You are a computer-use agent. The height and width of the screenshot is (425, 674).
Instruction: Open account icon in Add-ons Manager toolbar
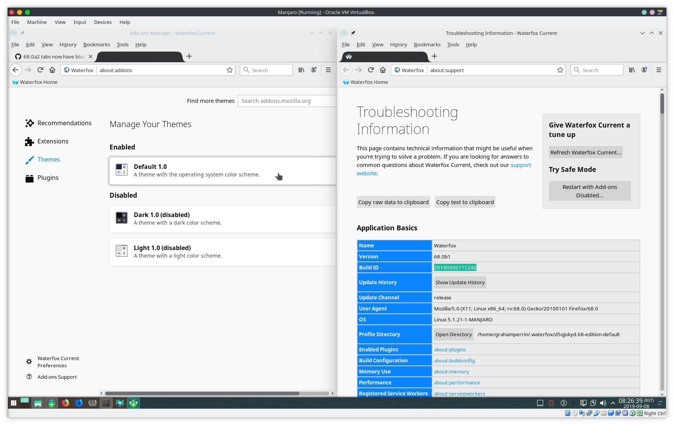(313, 70)
